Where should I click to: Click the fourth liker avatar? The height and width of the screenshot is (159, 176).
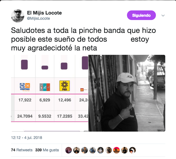click(x=93, y=150)
